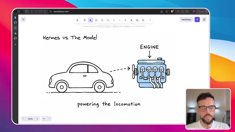Go forward in browser history

pyautogui.click(x=36, y=11)
